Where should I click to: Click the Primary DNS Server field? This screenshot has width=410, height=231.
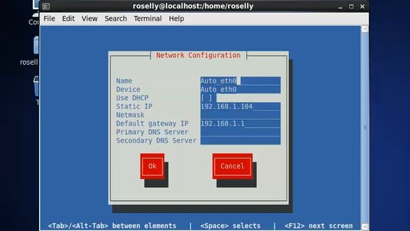click(x=241, y=132)
